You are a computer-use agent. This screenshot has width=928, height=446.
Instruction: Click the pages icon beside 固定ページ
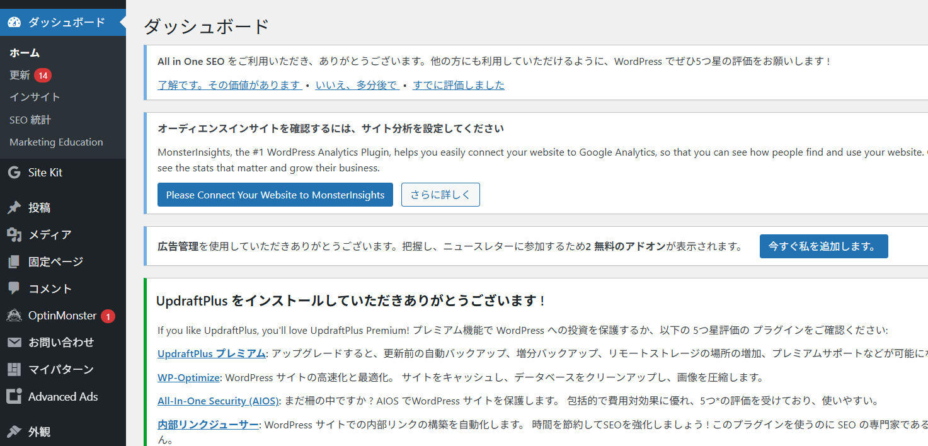(x=14, y=262)
